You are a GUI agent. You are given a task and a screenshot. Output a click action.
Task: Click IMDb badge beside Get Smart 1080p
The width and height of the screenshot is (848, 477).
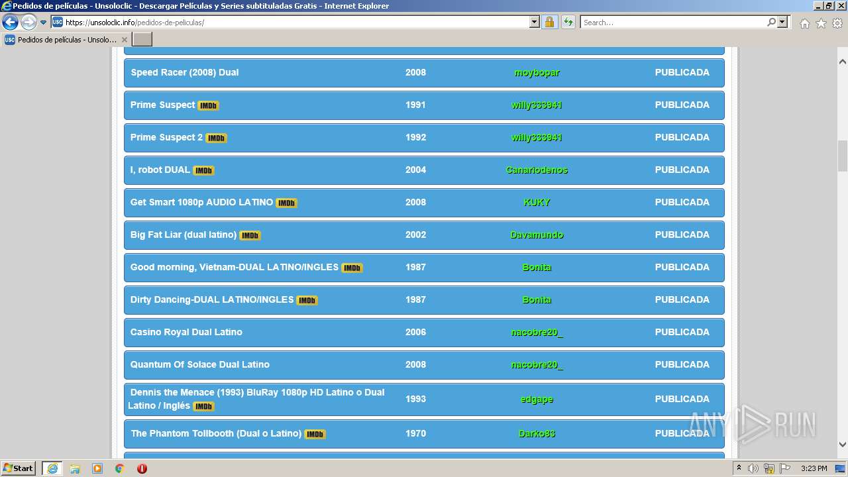(286, 203)
